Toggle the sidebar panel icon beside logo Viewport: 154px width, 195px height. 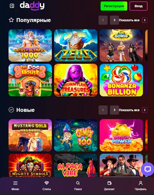[x=12, y=6]
